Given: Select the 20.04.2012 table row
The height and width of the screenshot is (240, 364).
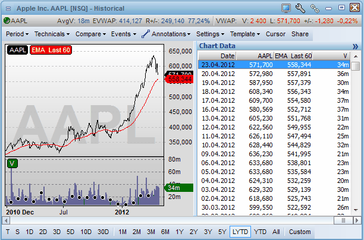Looking at the screenshot, I should pos(274,74).
